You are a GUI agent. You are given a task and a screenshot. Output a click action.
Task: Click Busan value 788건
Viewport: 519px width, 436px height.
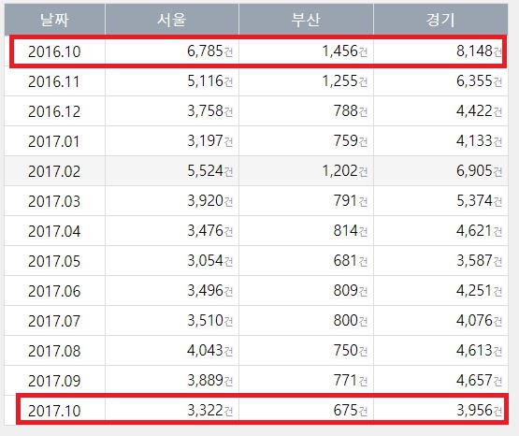click(x=350, y=111)
